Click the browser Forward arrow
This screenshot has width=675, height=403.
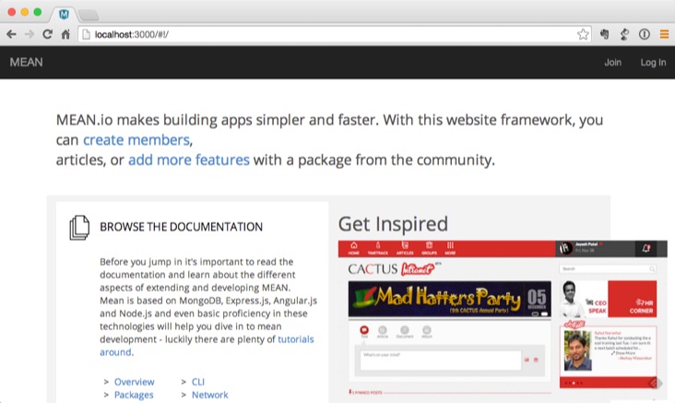point(30,34)
